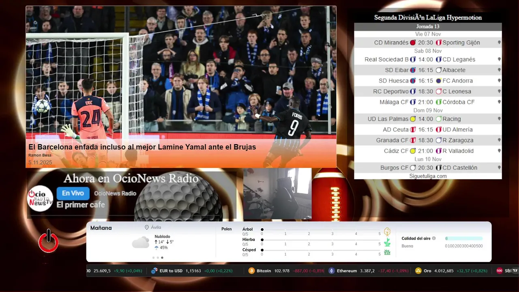Screen dimensions: 519x292
Task: Click the En Vivo live button
Action: (73, 193)
